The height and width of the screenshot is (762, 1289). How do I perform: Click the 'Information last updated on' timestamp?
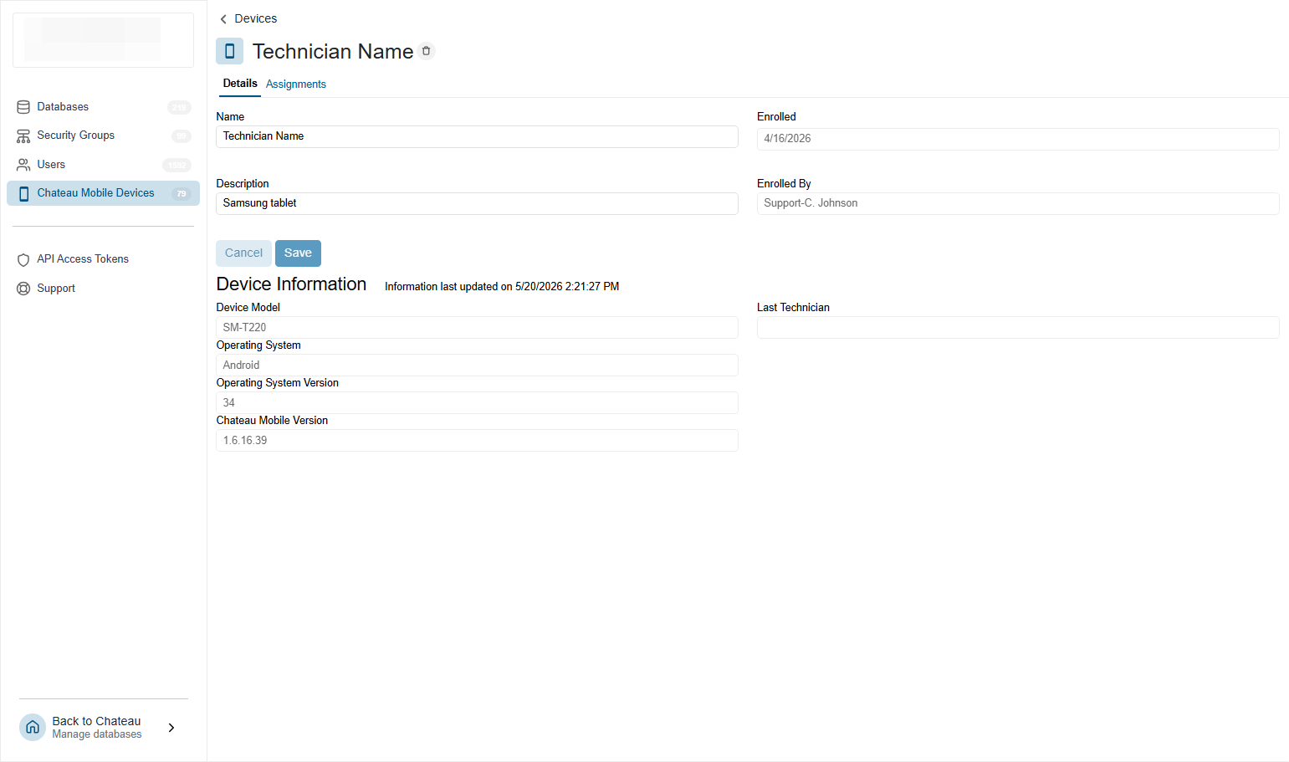tap(502, 287)
